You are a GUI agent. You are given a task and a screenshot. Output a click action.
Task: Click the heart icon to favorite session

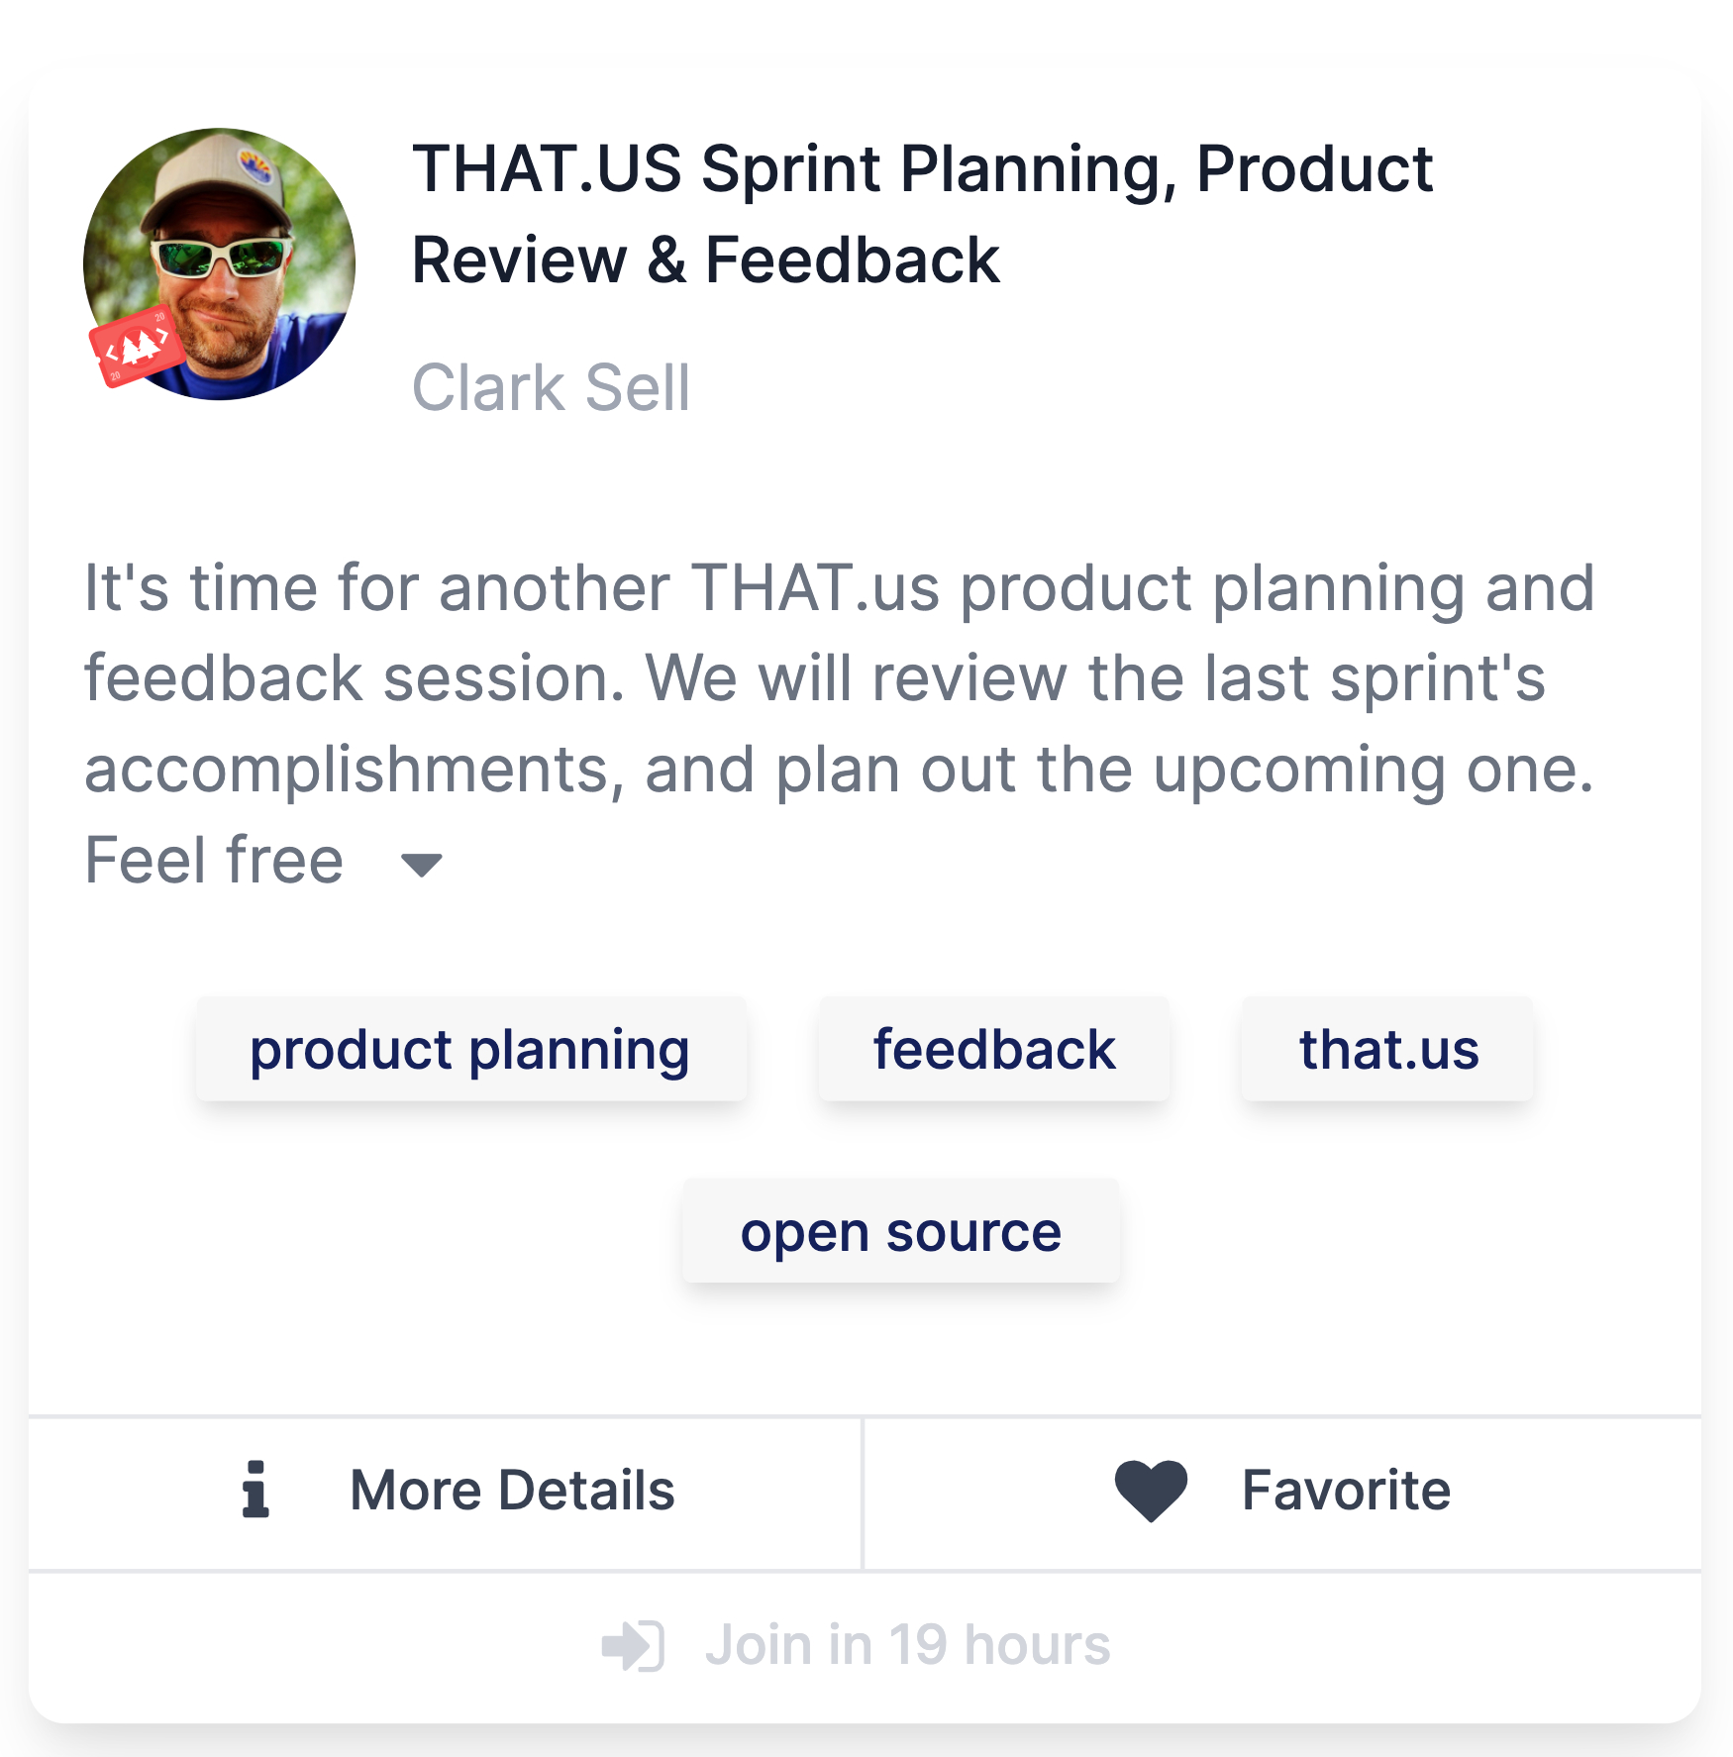coord(1151,1491)
